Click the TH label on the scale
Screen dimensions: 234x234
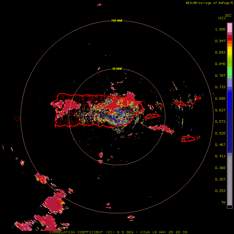223,202
